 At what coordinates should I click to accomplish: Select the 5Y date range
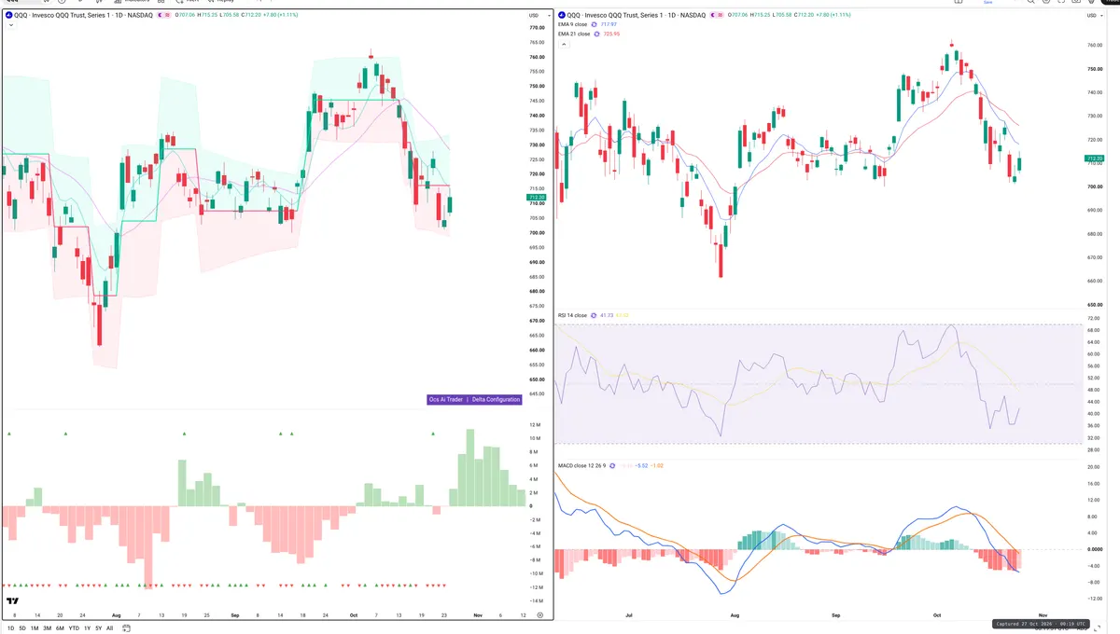click(99, 628)
